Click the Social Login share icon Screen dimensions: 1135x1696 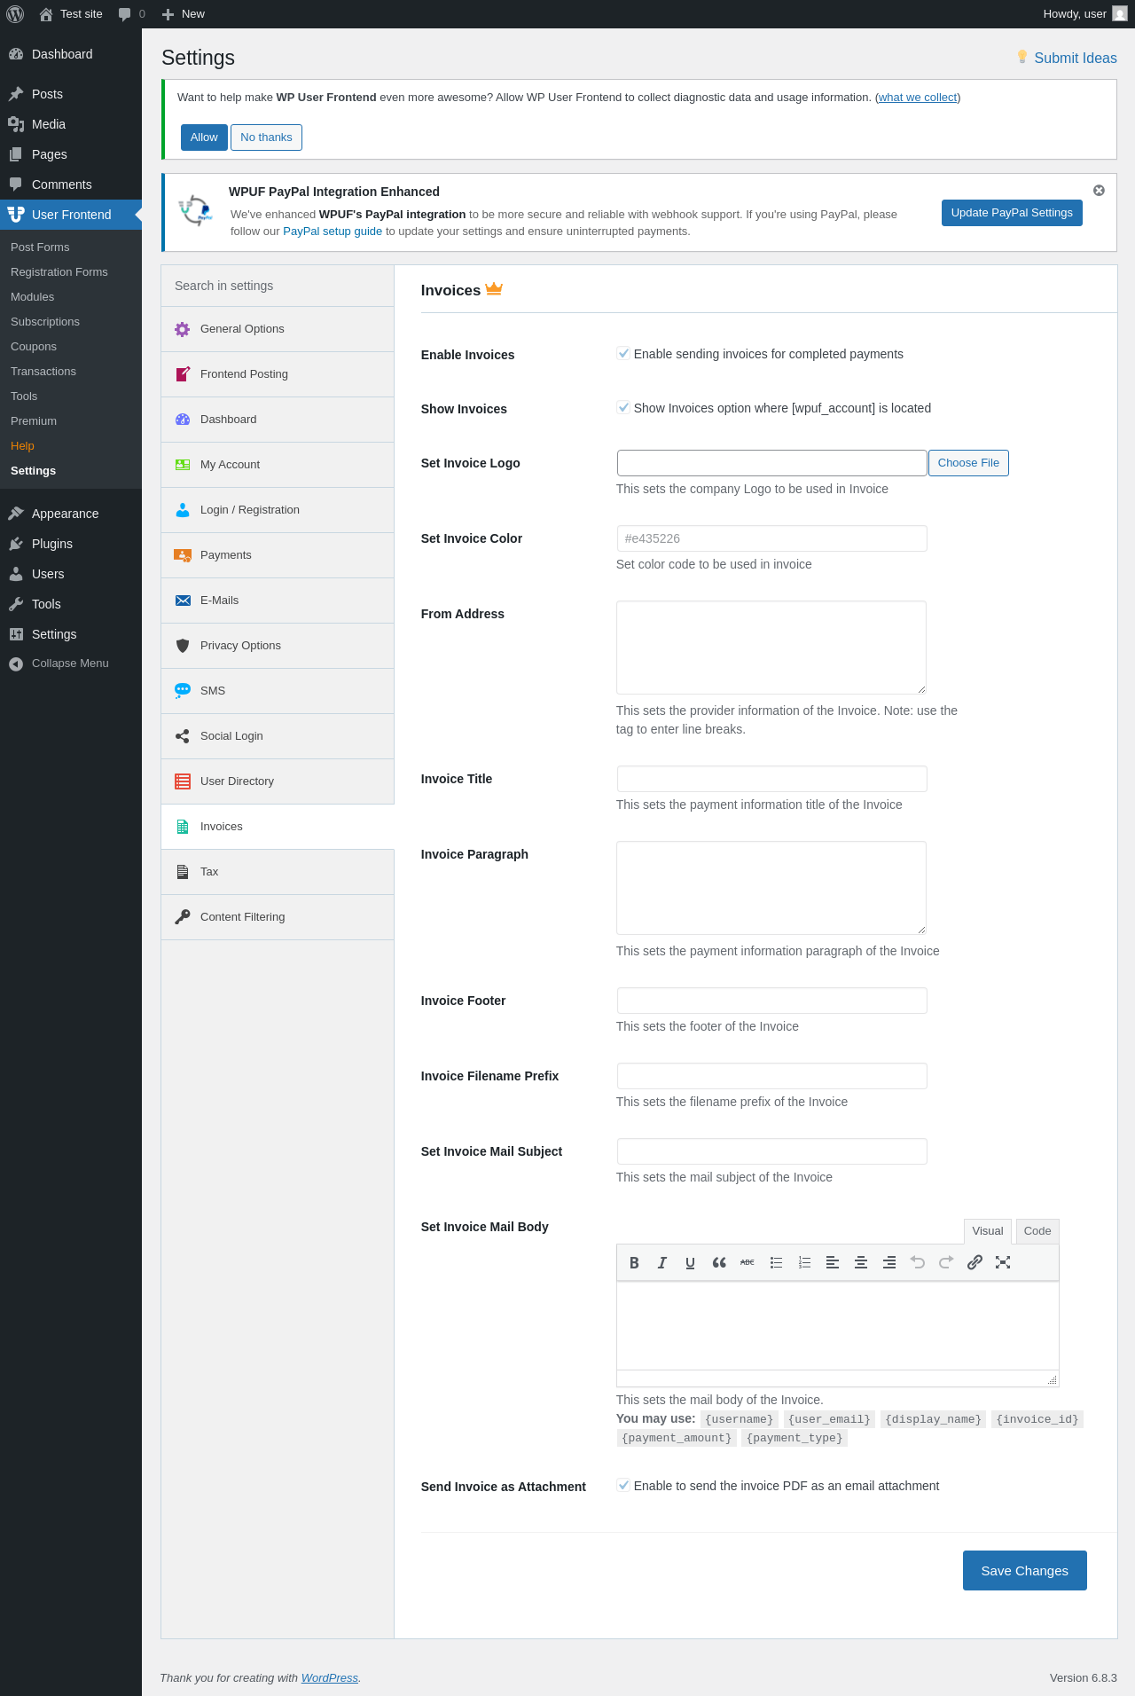click(183, 736)
